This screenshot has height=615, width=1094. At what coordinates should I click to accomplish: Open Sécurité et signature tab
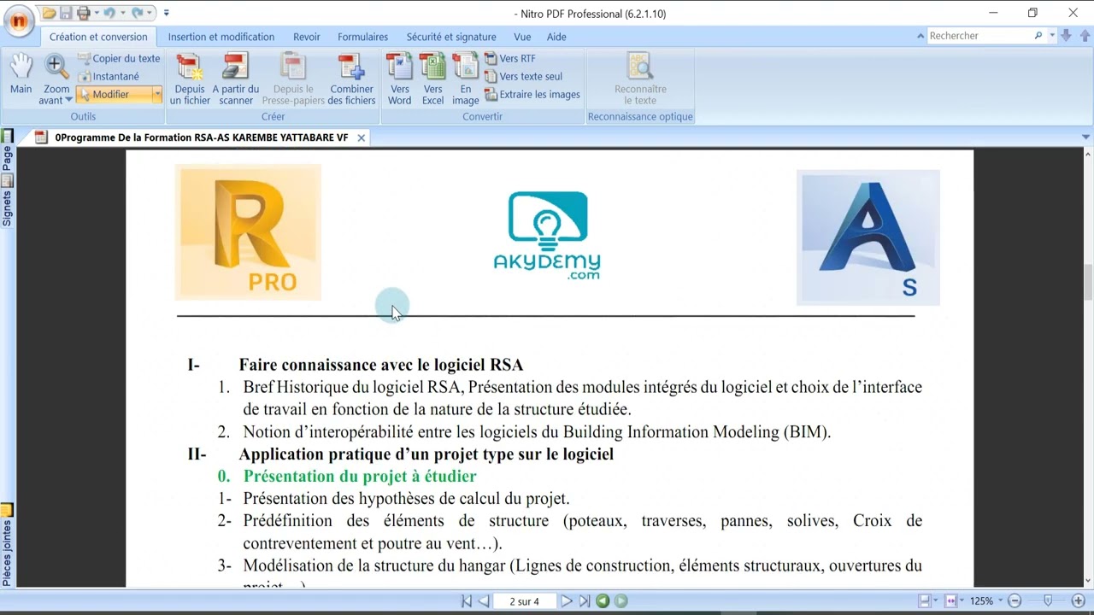[x=451, y=37]
